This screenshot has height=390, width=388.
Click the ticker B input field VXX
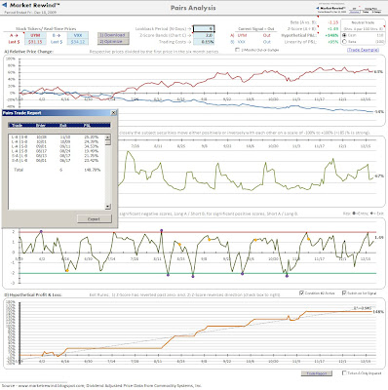(x=78, y=35)
